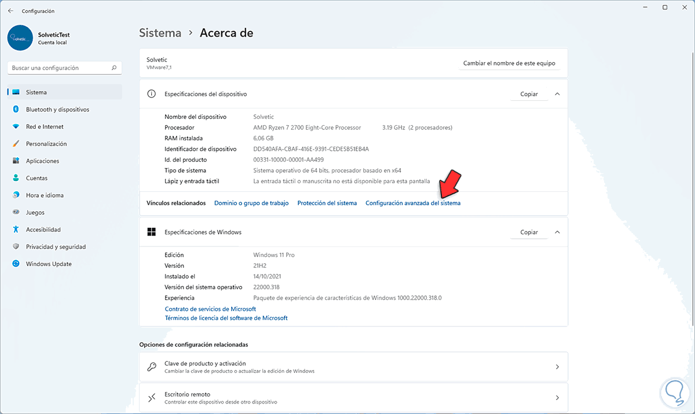Go back with the top-left arrow
This screenshot has width=695, height=414.
(10, 10)
